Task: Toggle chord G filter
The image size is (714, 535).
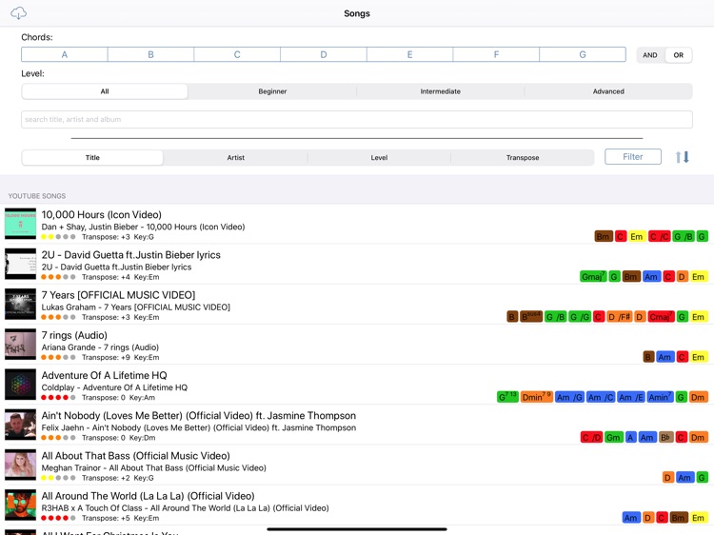Action: pyautogui.click(x=583, y=54)
